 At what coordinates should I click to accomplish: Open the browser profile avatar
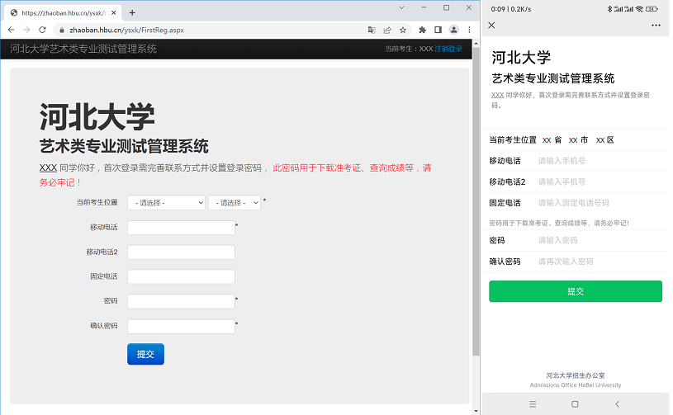453,30
